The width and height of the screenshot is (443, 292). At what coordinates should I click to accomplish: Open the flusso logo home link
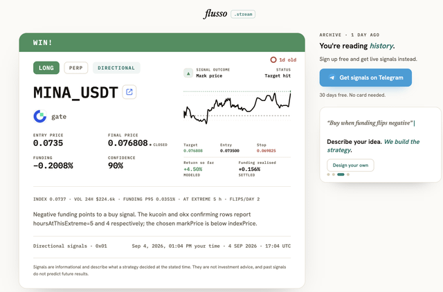click(x=215, y=14)
